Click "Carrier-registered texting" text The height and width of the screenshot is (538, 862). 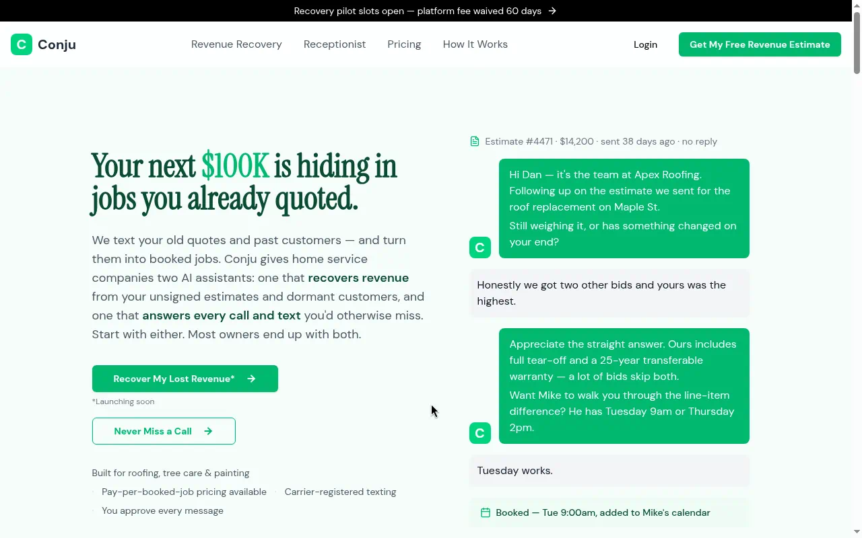(340, 492)
